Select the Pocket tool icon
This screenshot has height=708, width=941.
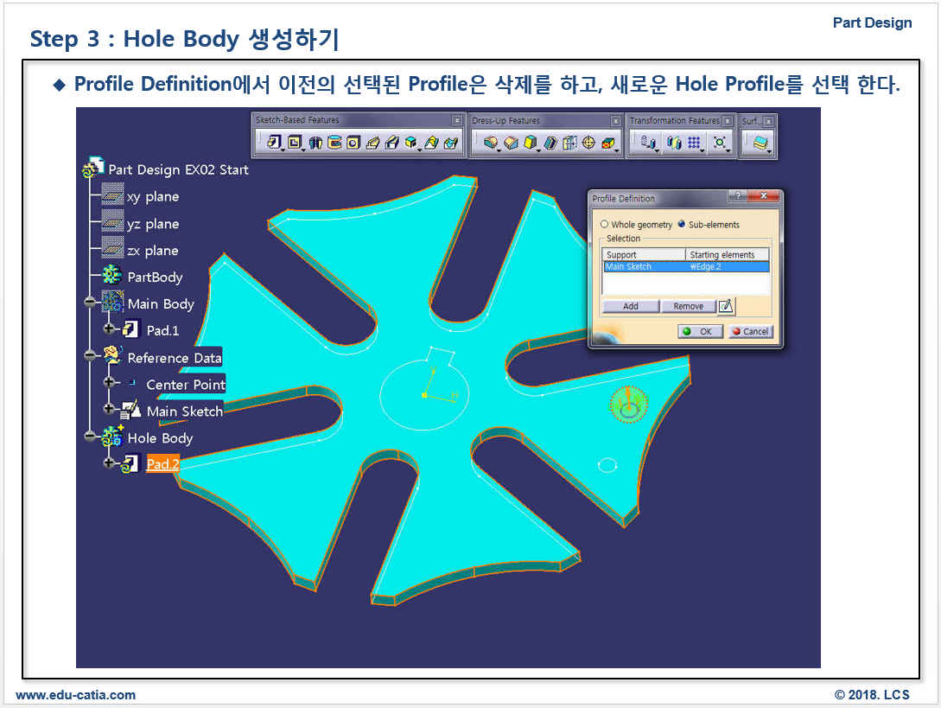[x=295, y=143]
